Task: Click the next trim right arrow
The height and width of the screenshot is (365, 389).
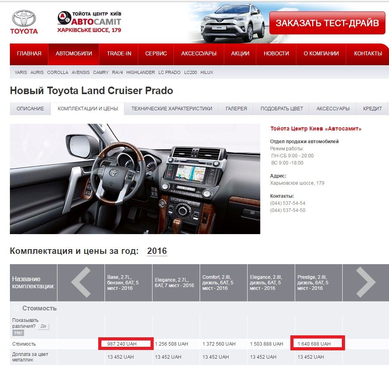Action: (366, 282)
